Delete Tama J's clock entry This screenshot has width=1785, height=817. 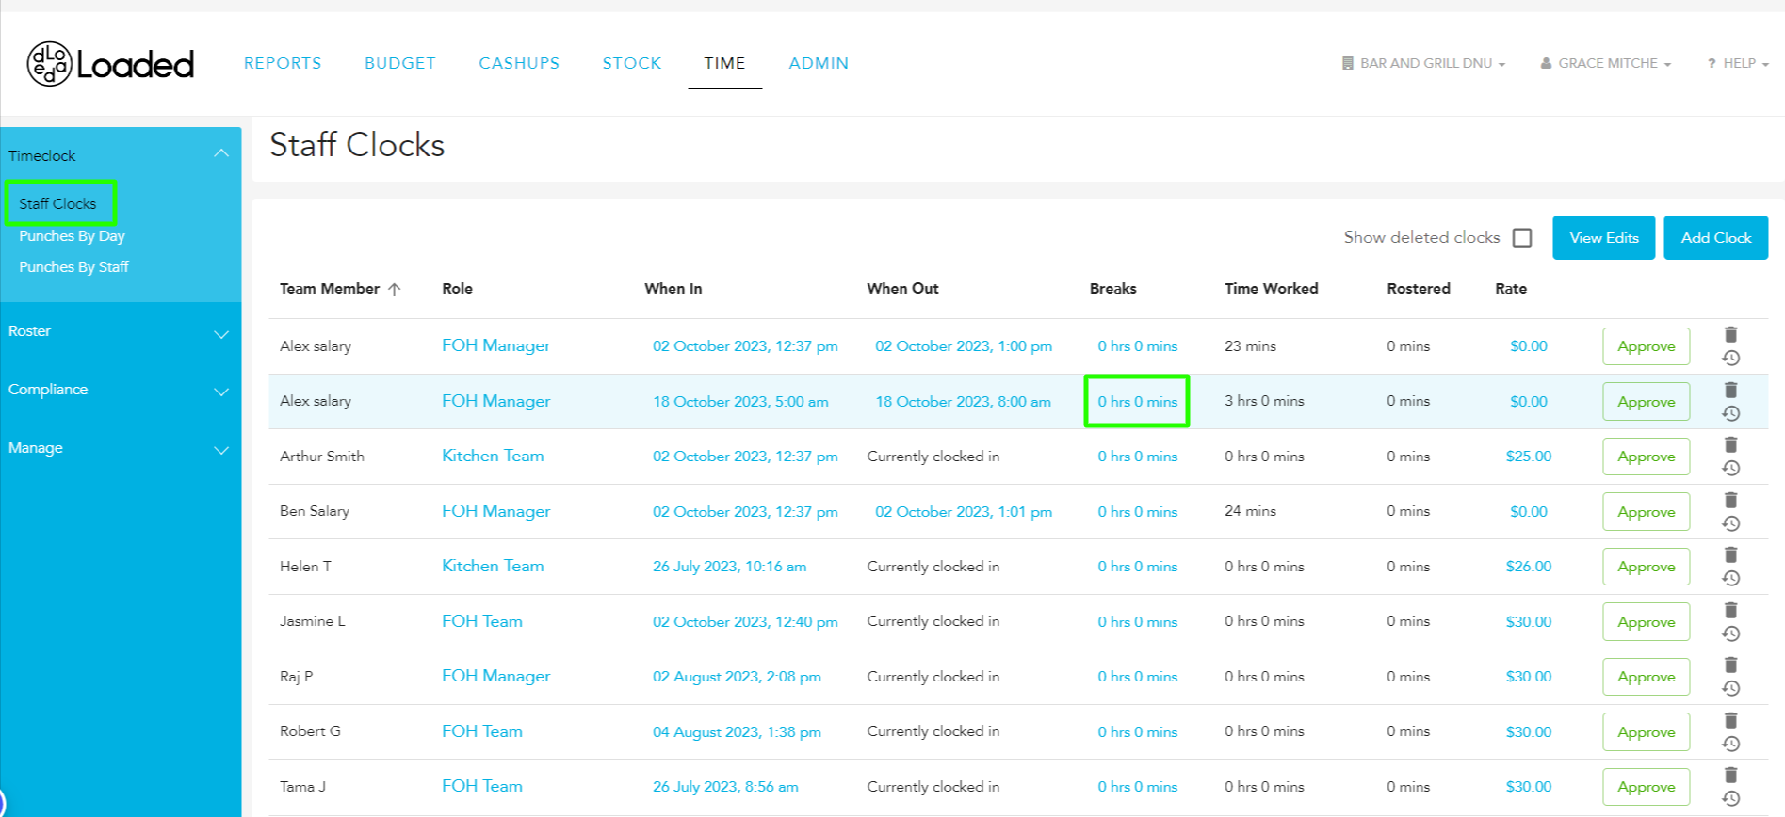click(x=1730, y=775)
